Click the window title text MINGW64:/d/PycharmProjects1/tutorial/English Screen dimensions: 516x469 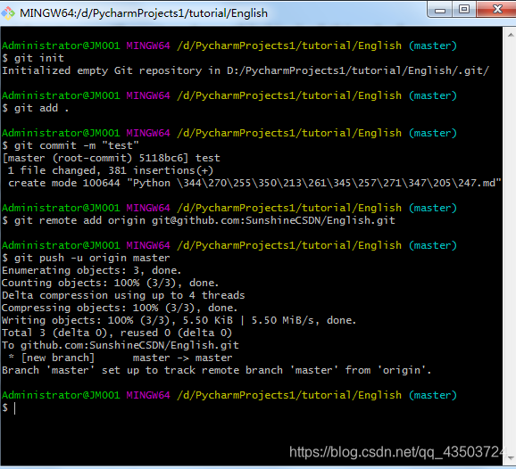pyautogui.click(x=144, y=13)
